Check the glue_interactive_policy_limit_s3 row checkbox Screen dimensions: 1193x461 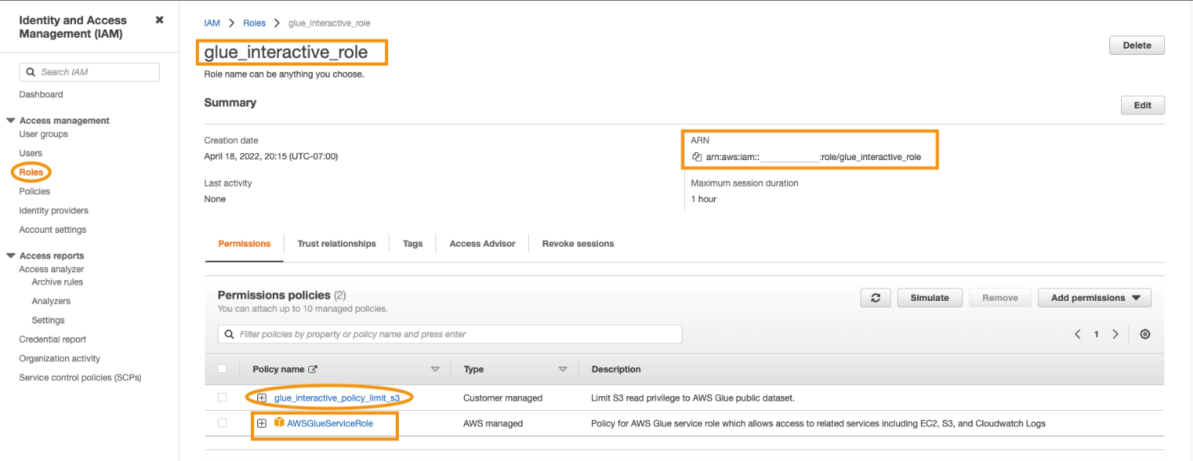[x=222, y=398]
